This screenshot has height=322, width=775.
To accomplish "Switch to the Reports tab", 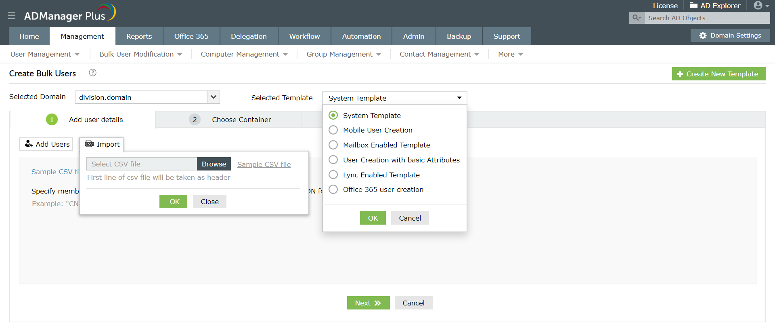I will pyautogui.click(x=139, y=36).
